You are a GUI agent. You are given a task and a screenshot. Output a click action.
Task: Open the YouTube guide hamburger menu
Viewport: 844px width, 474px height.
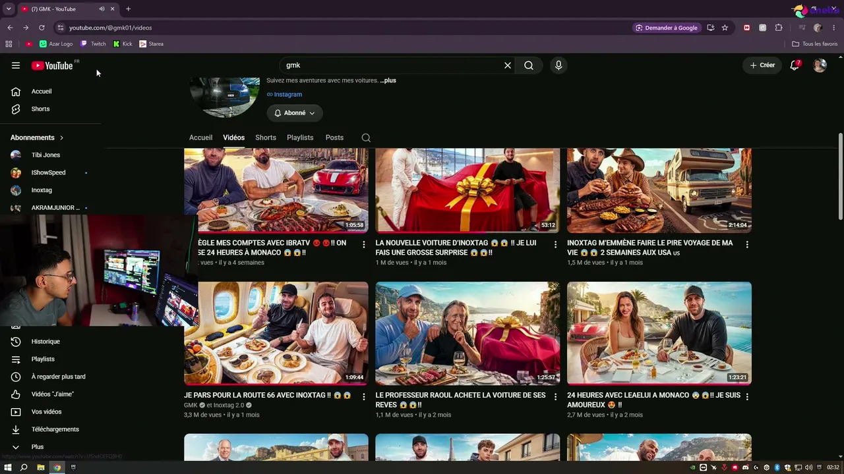[x=16, y=65]
